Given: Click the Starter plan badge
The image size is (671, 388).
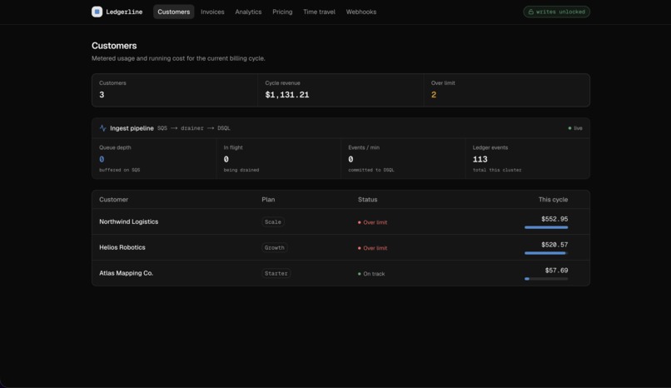Looking at the screenshot, I should click(x=276, y=273).
